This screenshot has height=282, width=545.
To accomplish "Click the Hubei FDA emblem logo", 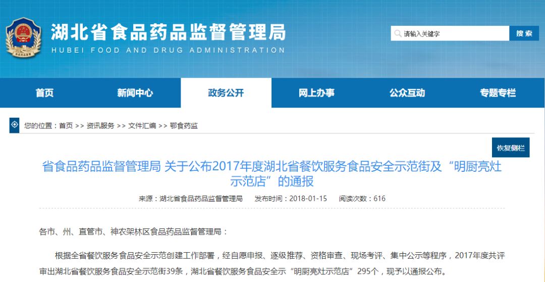I will (23, 37).
